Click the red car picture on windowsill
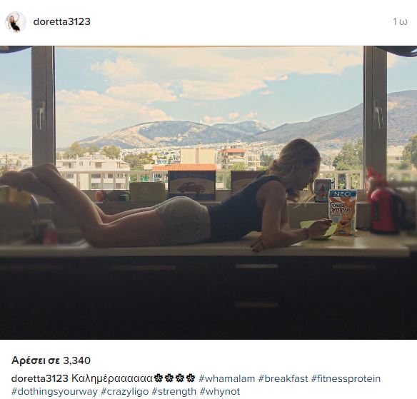This screenshot has width=417, height=399. (191, 186)
